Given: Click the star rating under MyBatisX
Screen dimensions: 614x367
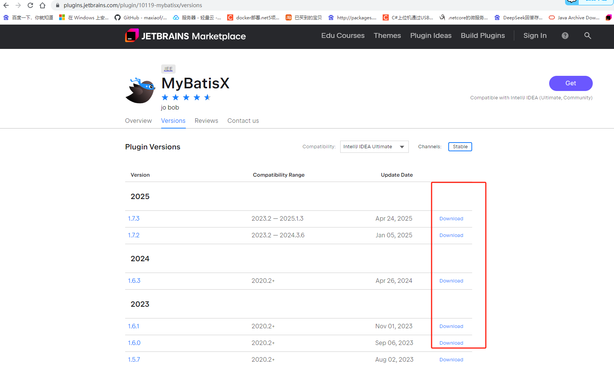Looking at the screenshot, I should (186, 97).
